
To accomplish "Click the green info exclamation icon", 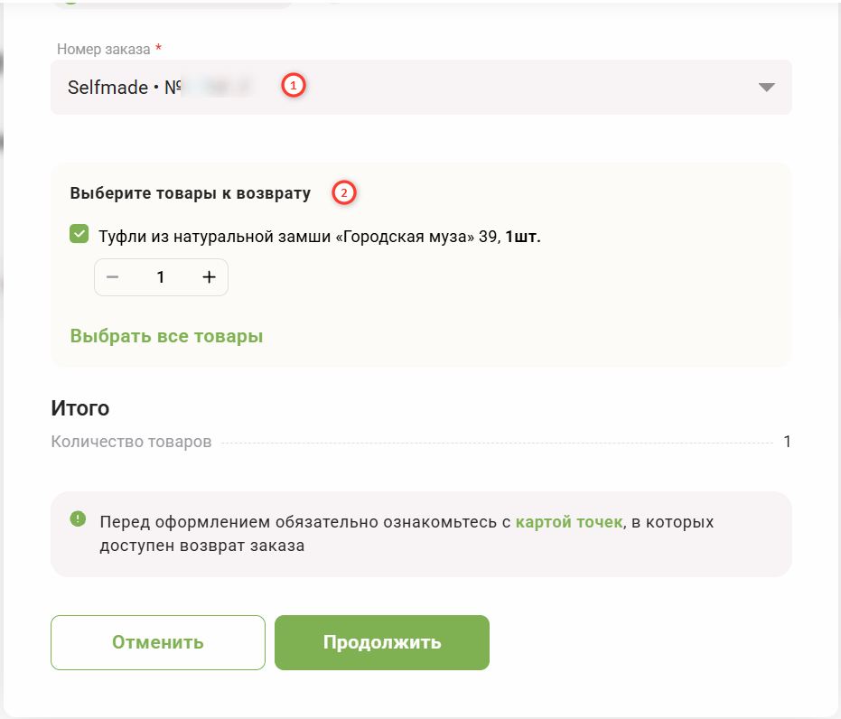I will pyautogui.click(x=79, y=518).
